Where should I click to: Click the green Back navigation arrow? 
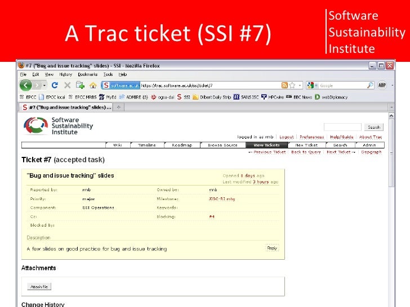coord(26,85)
